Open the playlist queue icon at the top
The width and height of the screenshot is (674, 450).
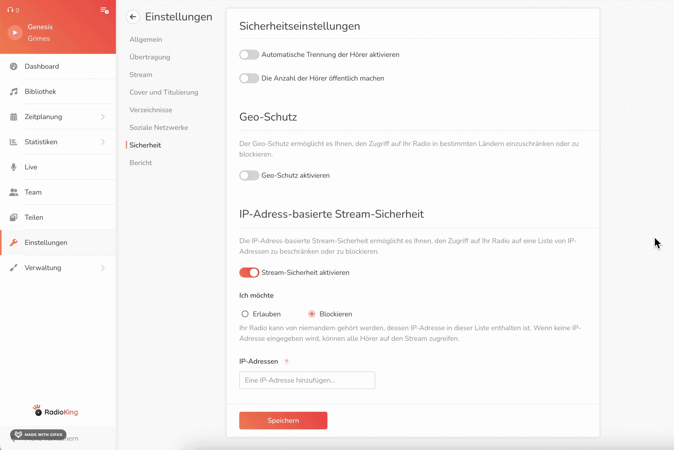[x=104, y=10]
